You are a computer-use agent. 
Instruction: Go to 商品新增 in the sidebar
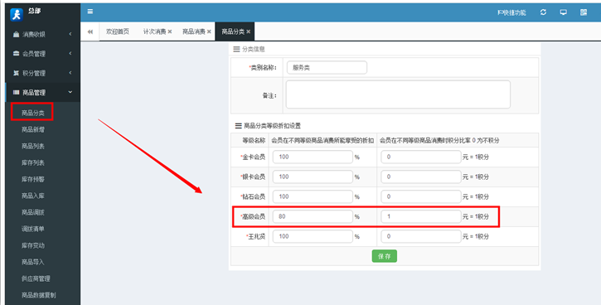(33, 130)
